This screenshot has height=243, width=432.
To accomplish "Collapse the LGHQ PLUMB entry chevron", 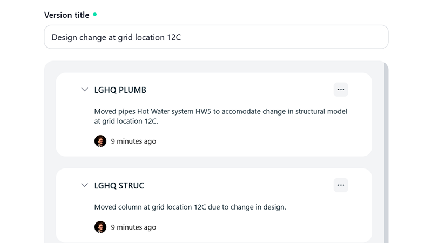I will tap(84, 90).
